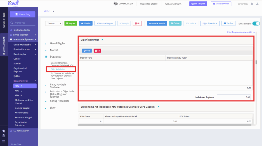This screenshot has height=146, width=262.
Task: Close the KDV - 1 tab
Action: [x=53, y=11]
